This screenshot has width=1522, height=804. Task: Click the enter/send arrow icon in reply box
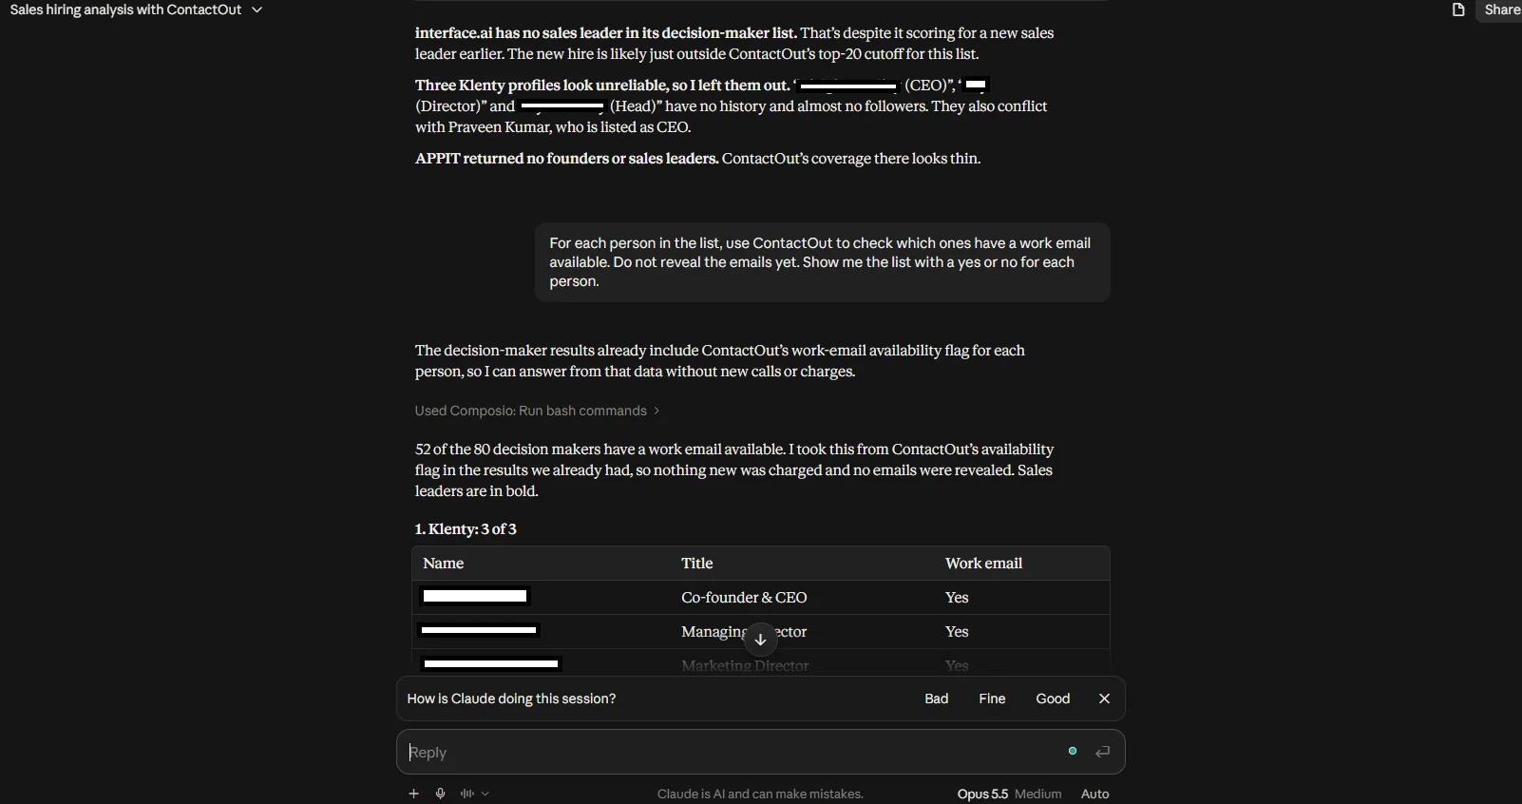click(1102, 752)
